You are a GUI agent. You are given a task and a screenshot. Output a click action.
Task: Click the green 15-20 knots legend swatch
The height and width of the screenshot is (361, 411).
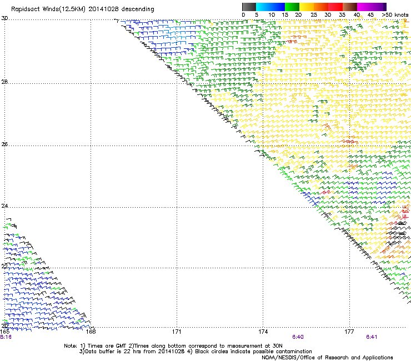[x=292, y=7]
